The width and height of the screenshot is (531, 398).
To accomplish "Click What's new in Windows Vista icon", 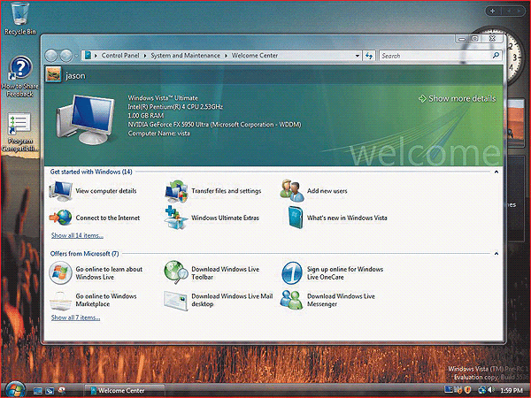I will [296, 218].
